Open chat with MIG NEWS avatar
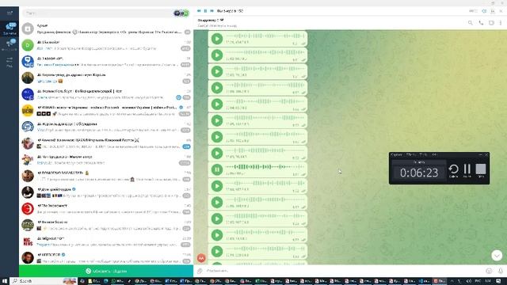Image resolution: width=507 pixels, height=285 pixels. pyautogui.click(x=106, y=241)
